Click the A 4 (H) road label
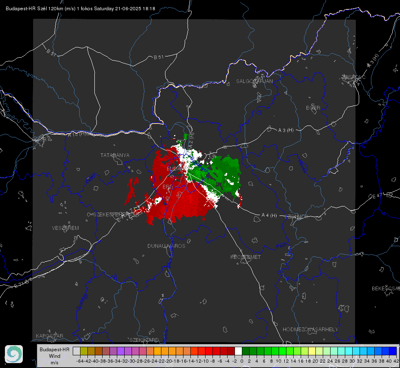This screenshot has height=368, width=400. tap(269, 215)
